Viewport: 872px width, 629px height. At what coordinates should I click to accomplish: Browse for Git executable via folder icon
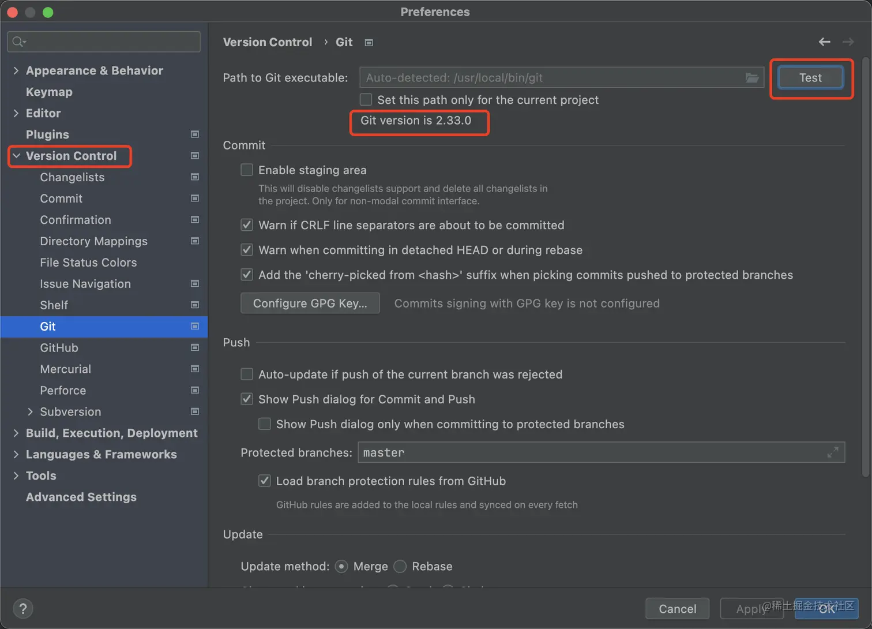tap(752, 77)
